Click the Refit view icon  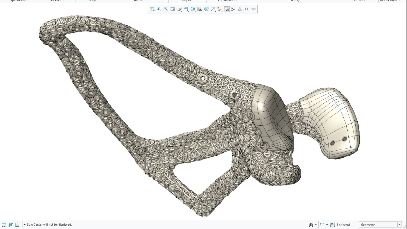[152, 9]
